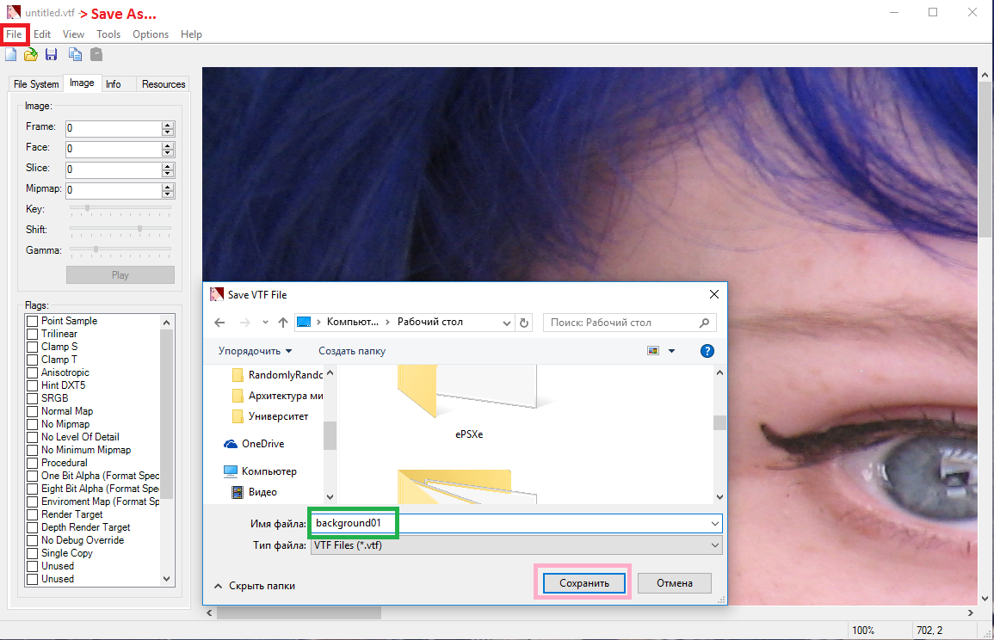Check the Normal Map flag

[x=33, y=412]
